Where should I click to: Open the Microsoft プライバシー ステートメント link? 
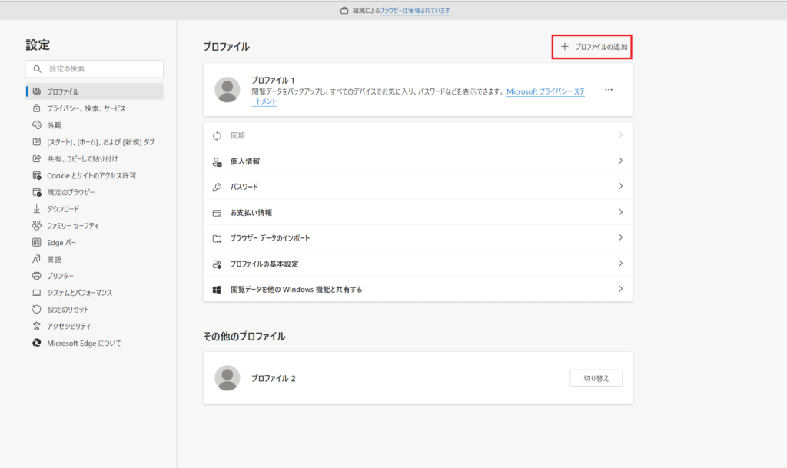(x=546, y=91)
